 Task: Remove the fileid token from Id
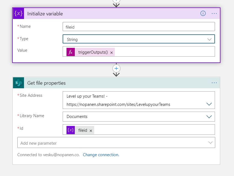pos(91,131)
